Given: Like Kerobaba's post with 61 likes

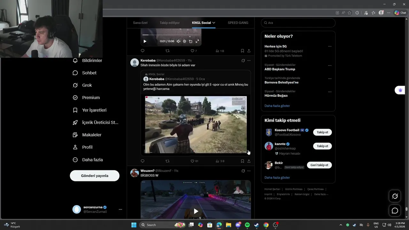Looking at the screenshot, I should (194, 161).
